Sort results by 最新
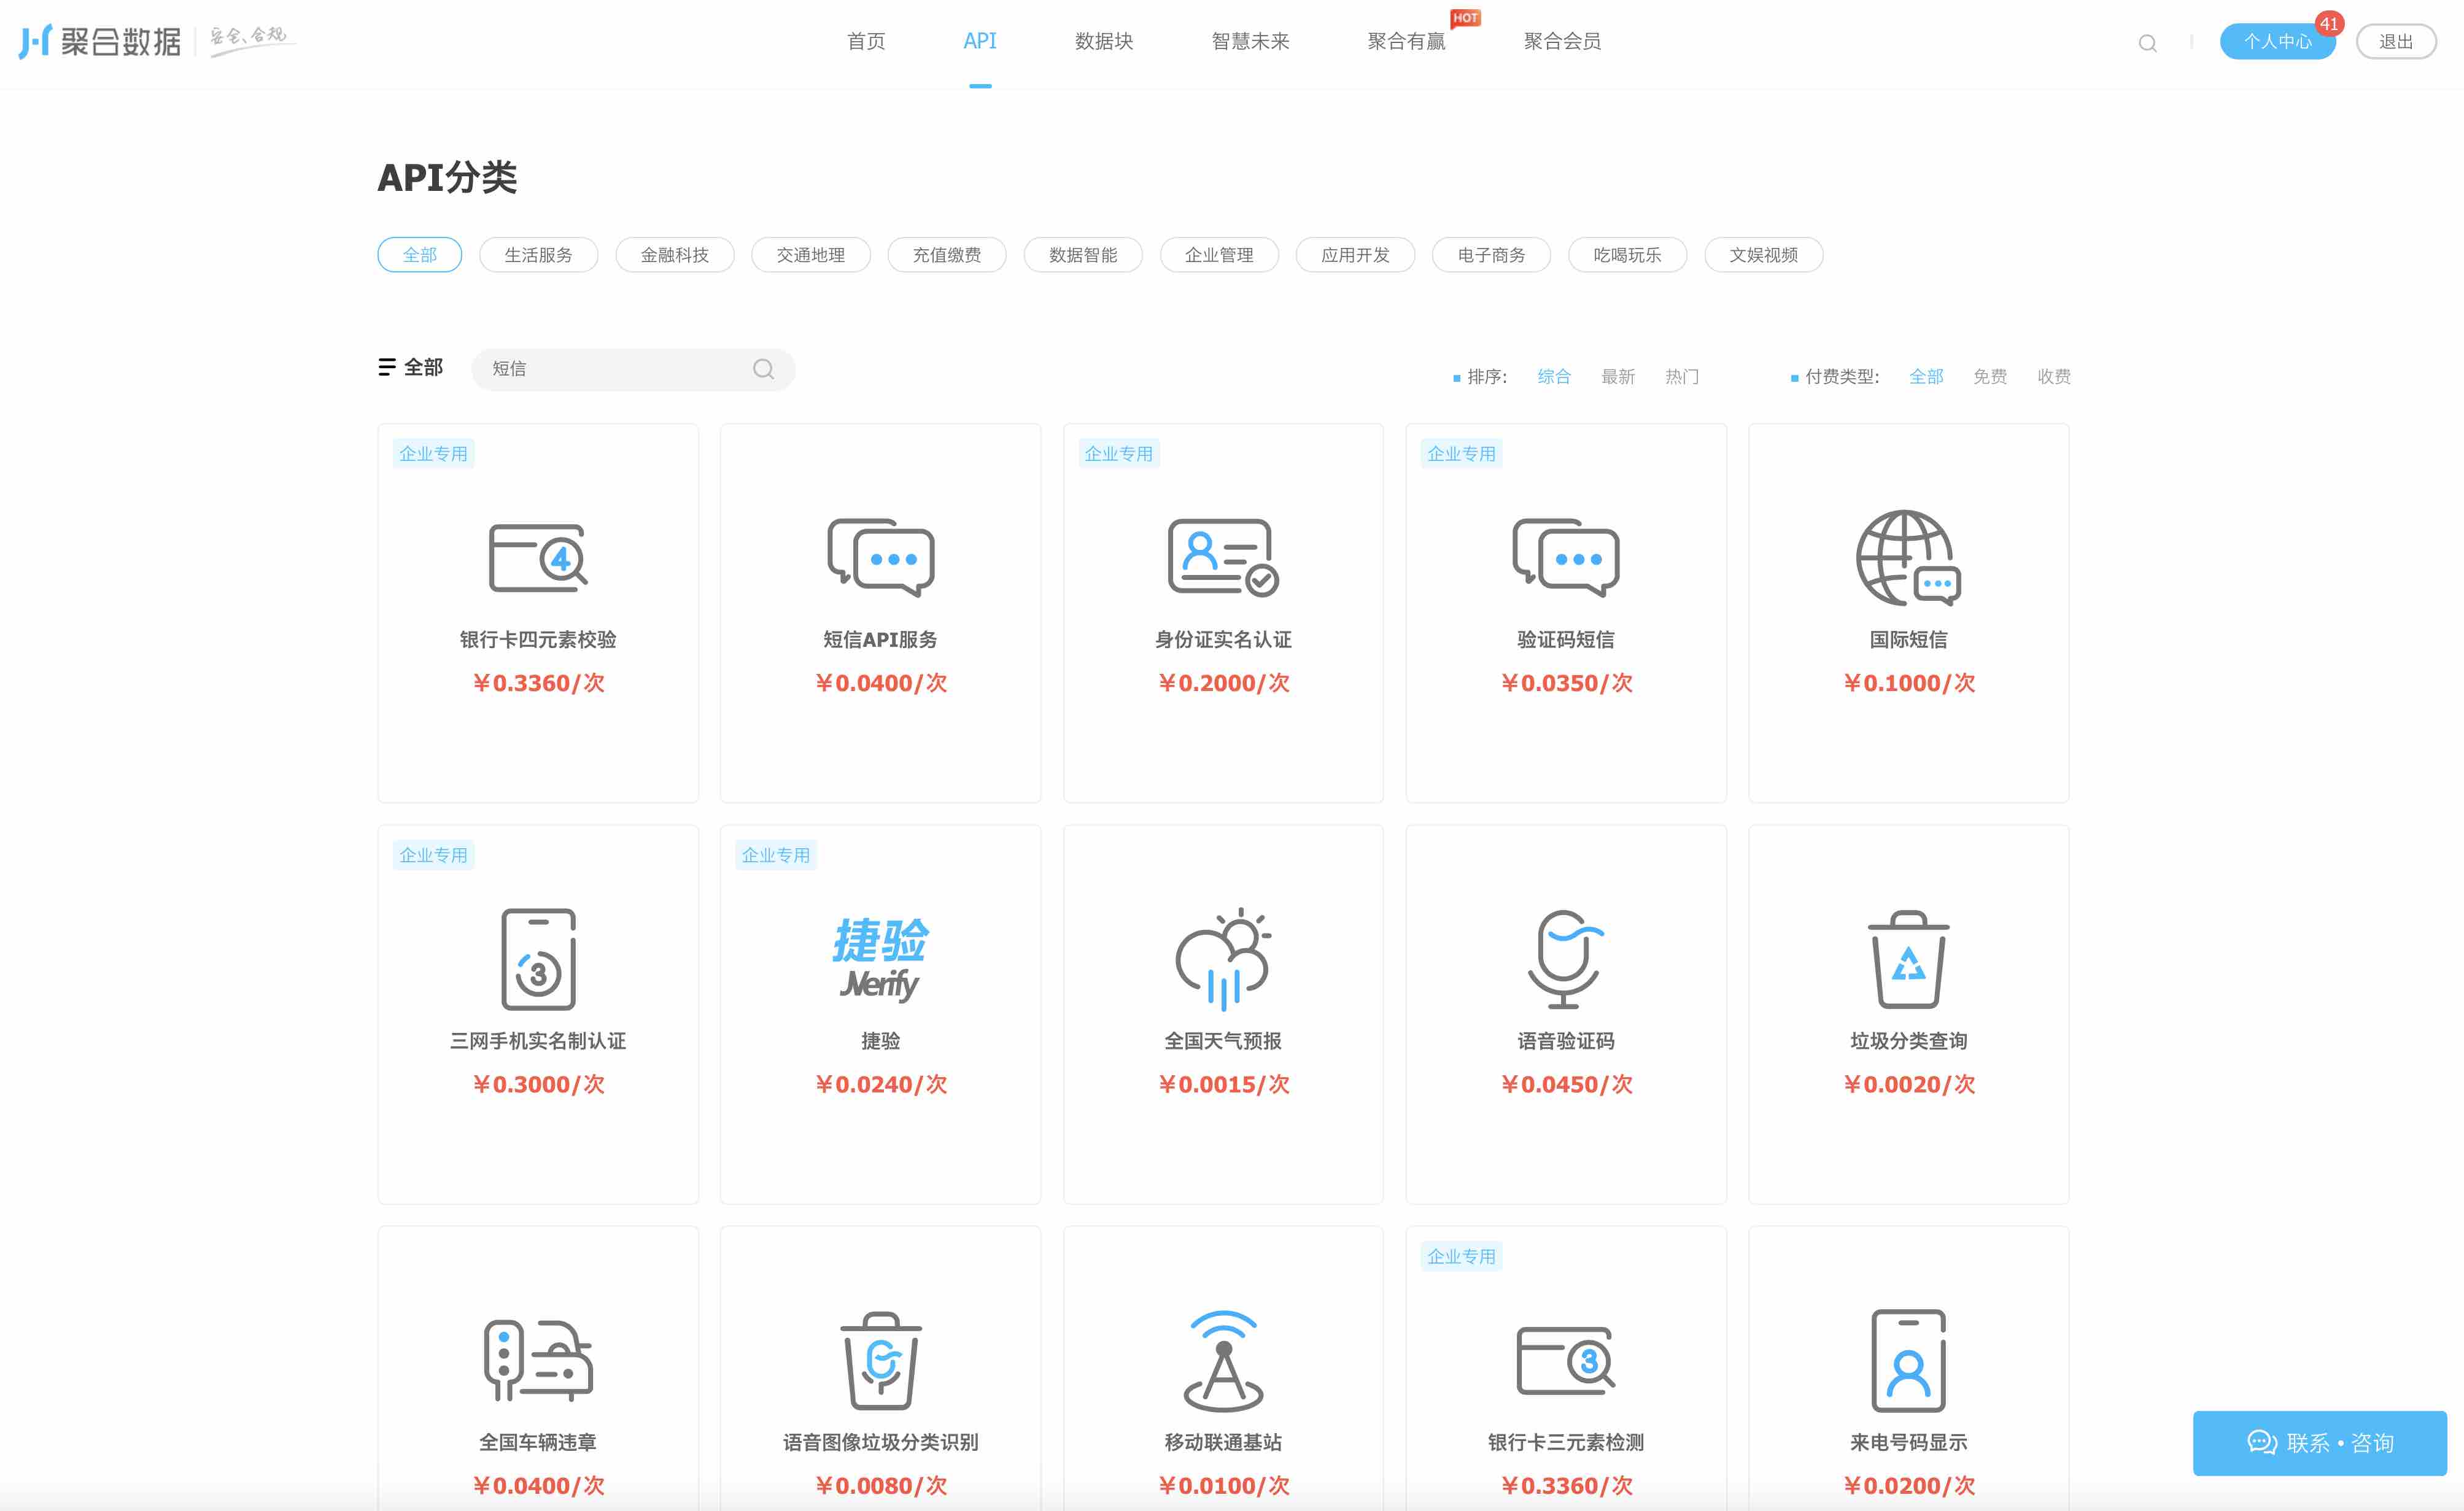2464x1511 pixels. click(x=1617, y=377)
